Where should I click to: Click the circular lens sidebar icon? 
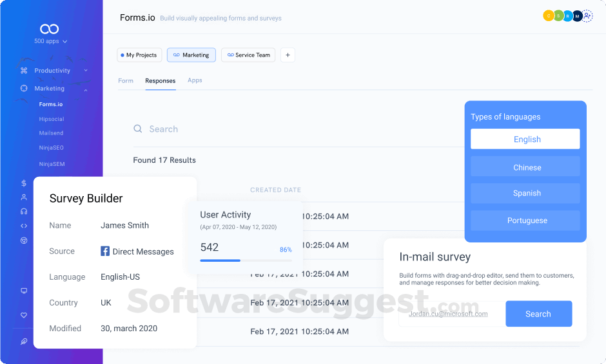[x=24, y=241]
